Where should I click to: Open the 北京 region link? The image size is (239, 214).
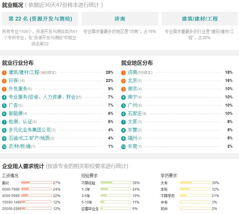[x=132, y=80]
